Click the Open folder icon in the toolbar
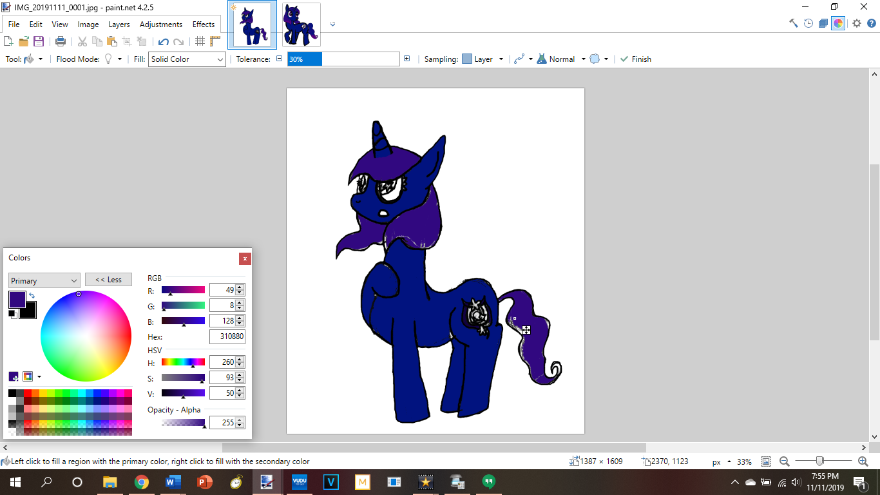 pyautogui.click(x=24, y=41)
